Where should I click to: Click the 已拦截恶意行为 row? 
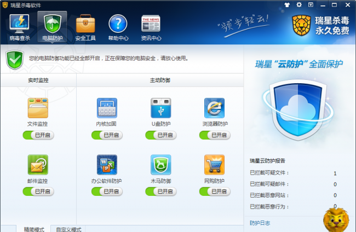pyautogui.click(x=293, y=206)
